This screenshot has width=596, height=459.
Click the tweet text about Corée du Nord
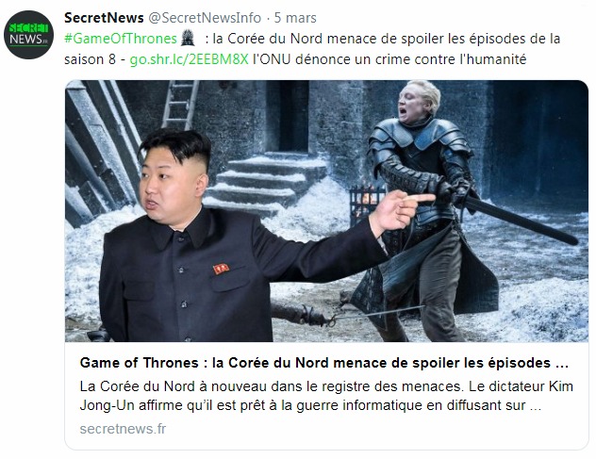tap(312, 49)
